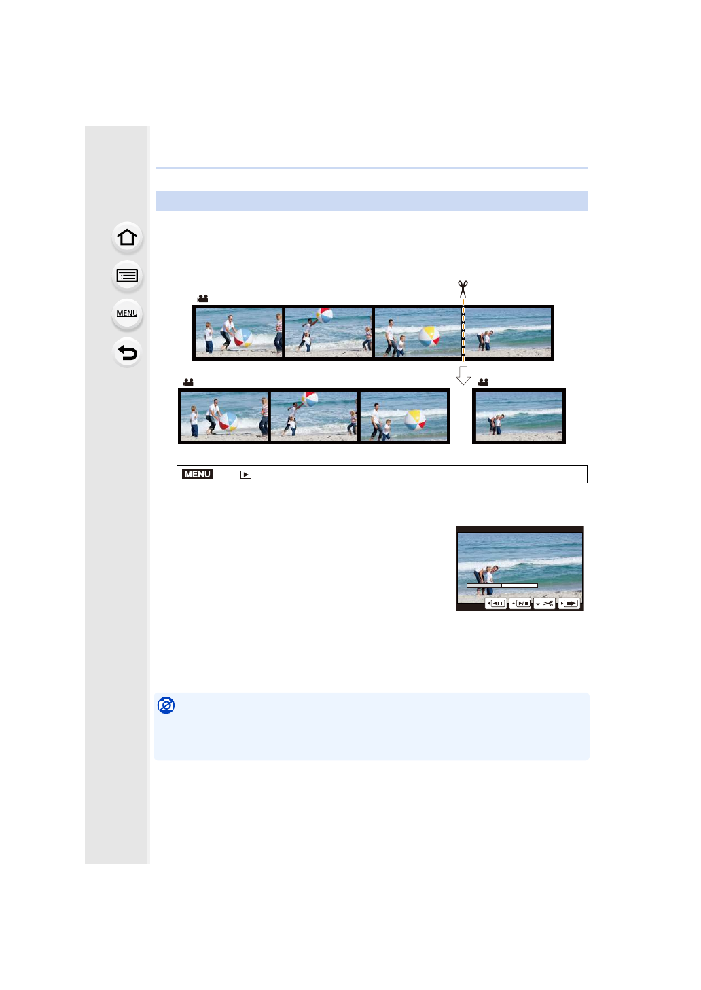Open the table of contents list icon
Screen dimensions: 701x990
coord(127,276)
